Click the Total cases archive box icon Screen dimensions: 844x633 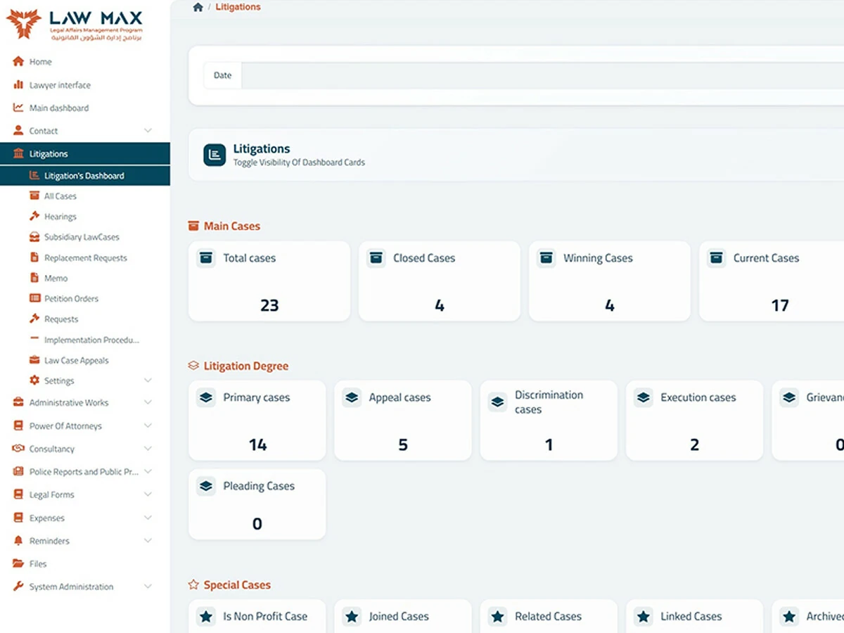pos(206,258)
